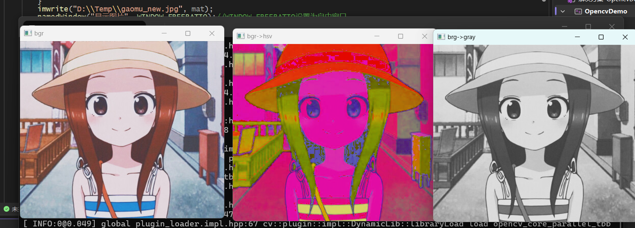
Task: Close the brg->gray window
Action: (625, 37)
